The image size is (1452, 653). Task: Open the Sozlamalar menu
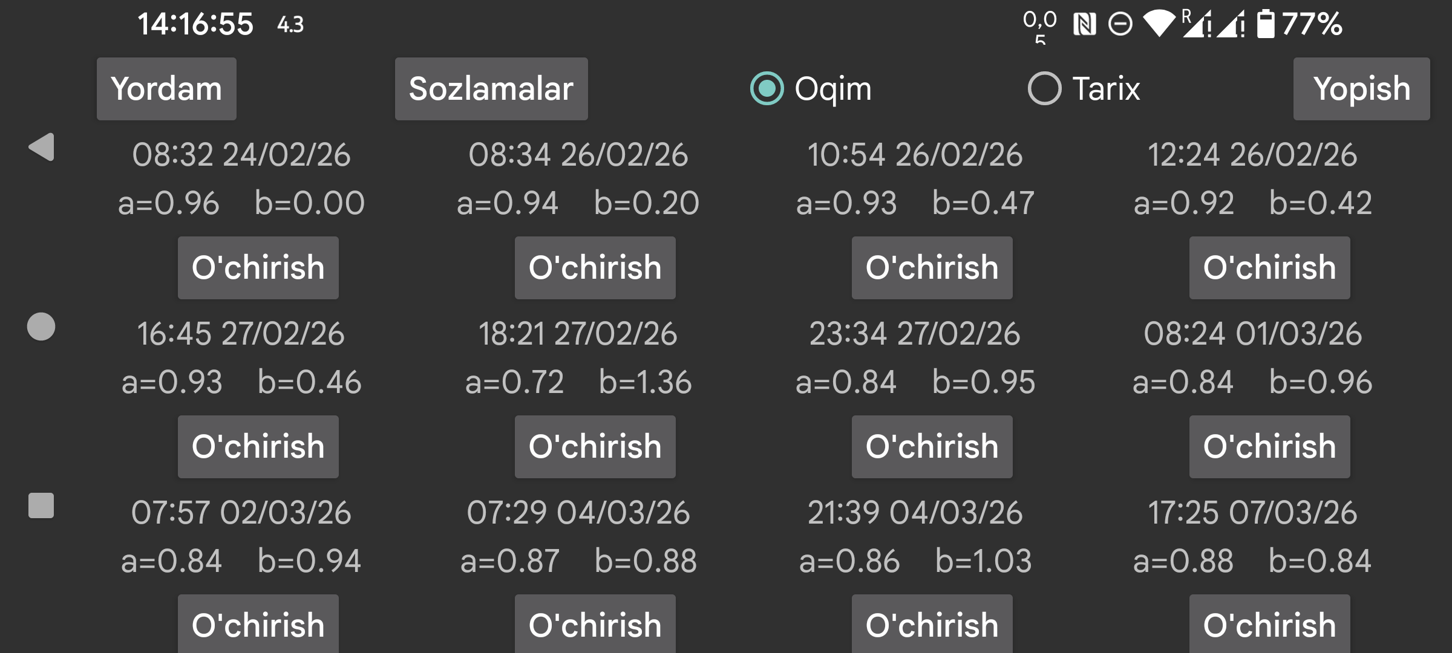491,89
